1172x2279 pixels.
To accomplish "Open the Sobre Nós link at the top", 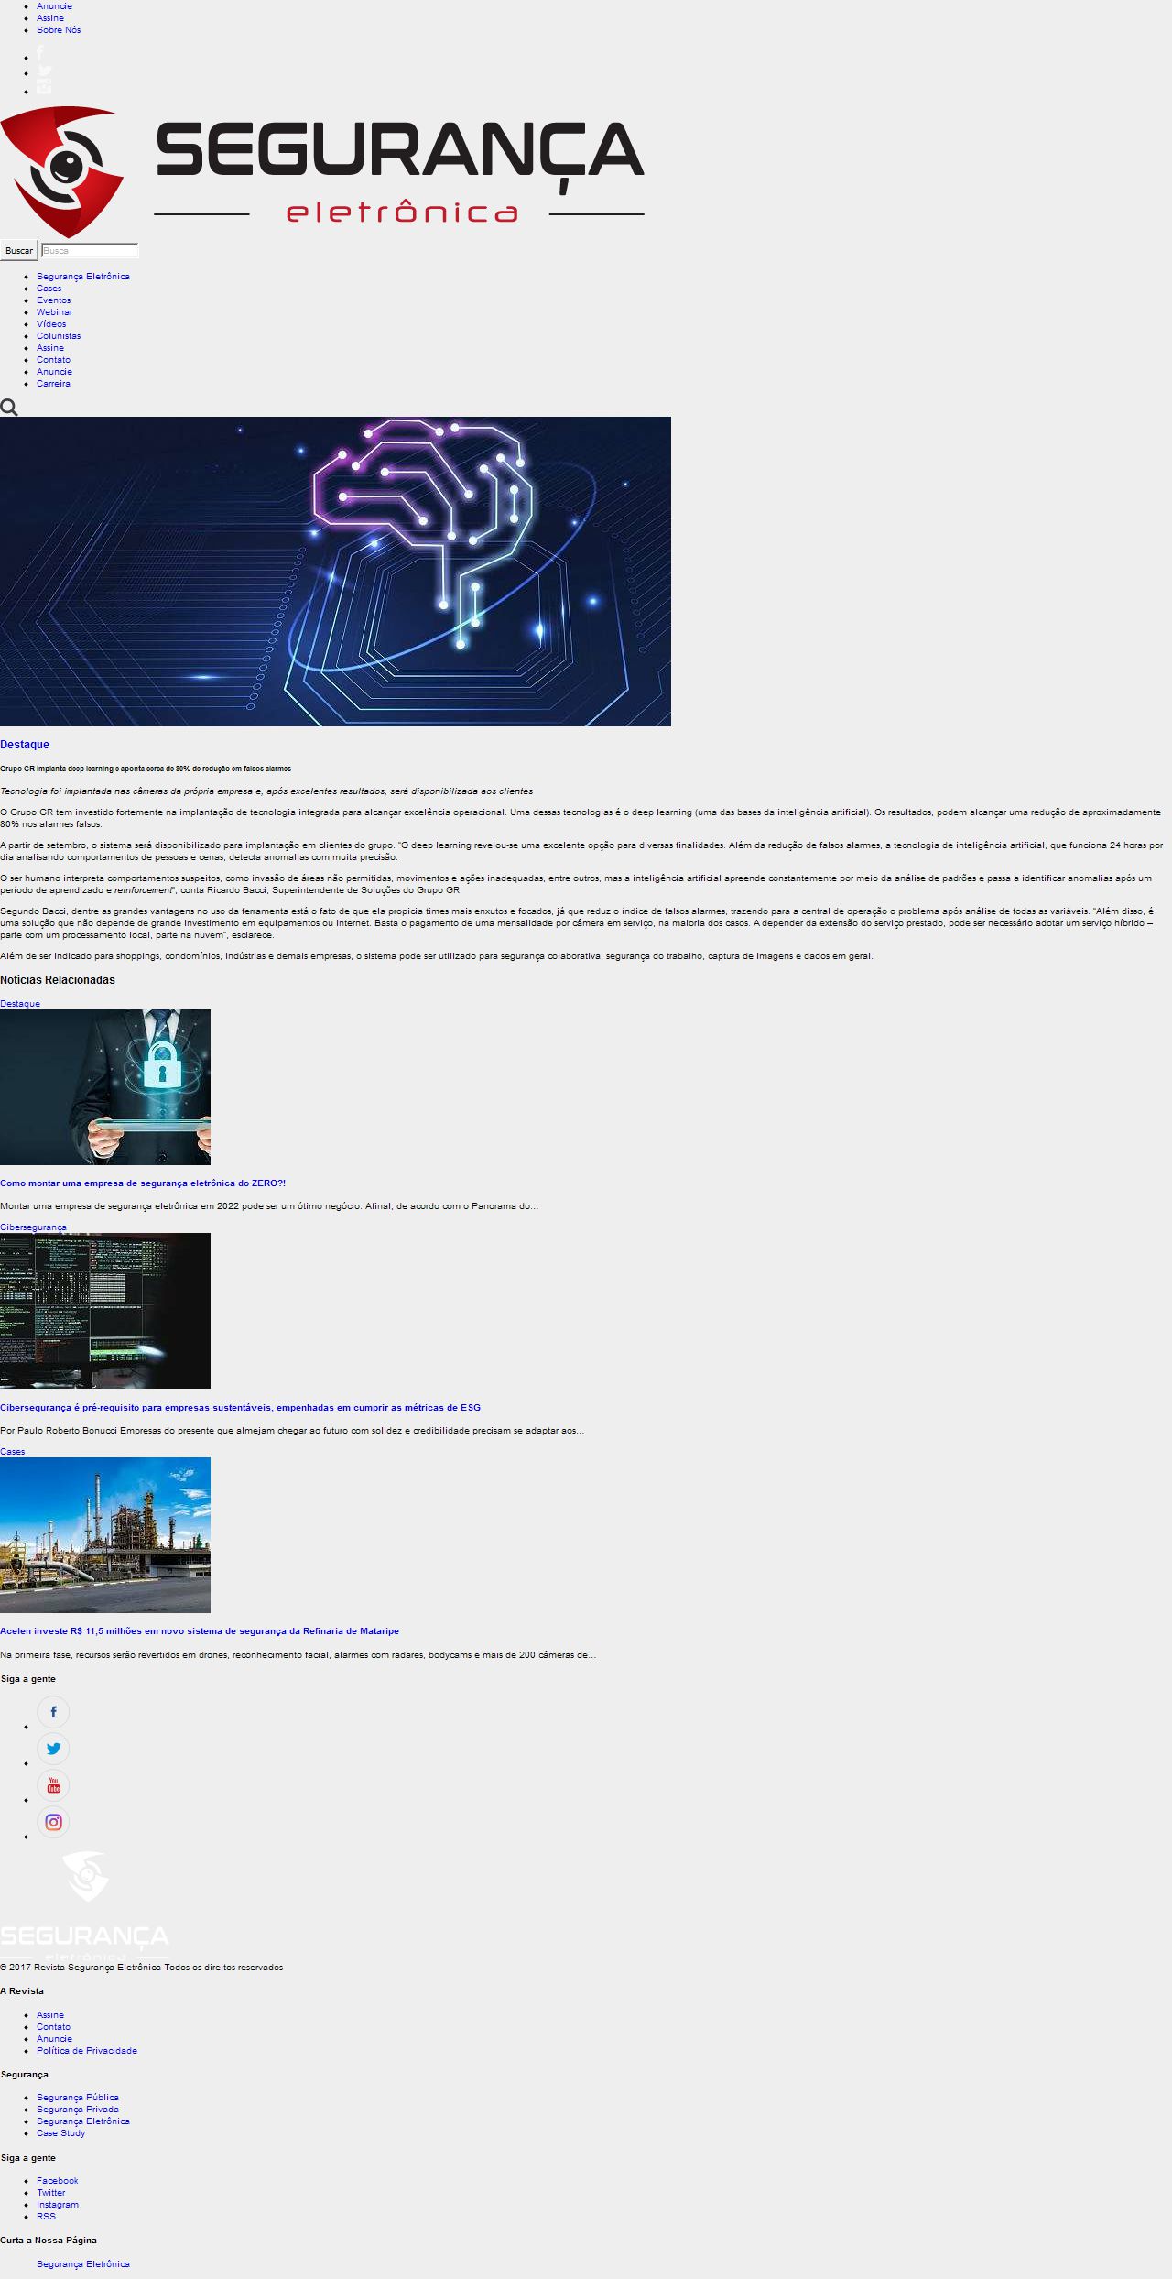I will pyautogui.click(x=59, y=30).
